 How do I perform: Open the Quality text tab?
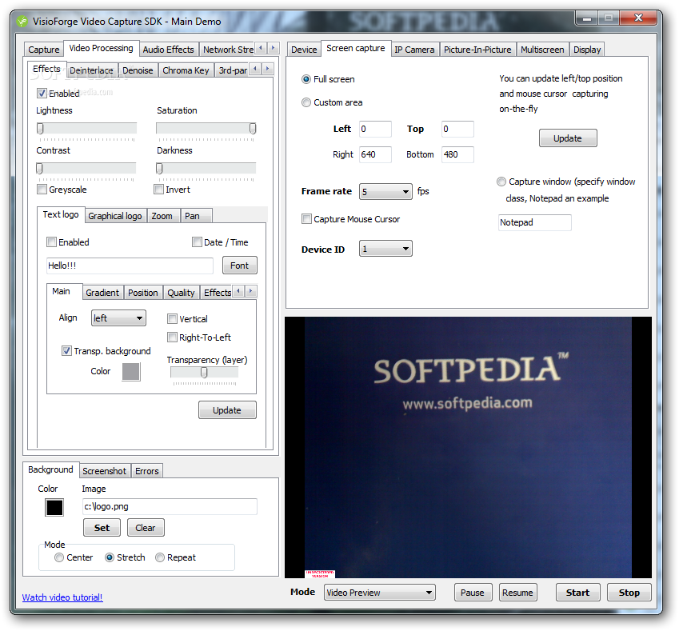pos(181,293)
